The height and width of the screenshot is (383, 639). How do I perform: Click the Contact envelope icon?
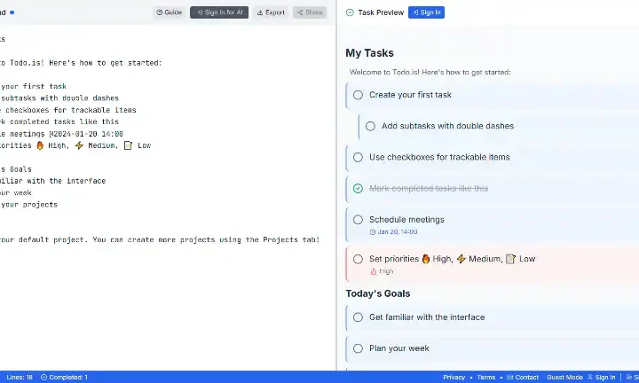pyautogui.click(x=509, y=378)
